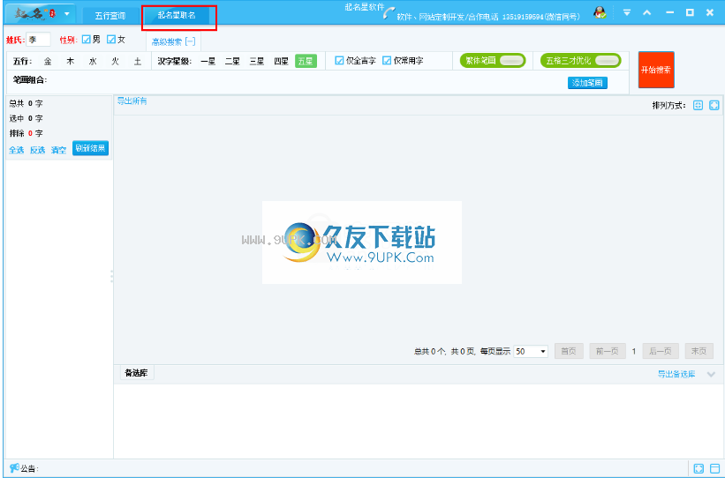
Task: Minimize the application window
Action: (x=669, y=13)
